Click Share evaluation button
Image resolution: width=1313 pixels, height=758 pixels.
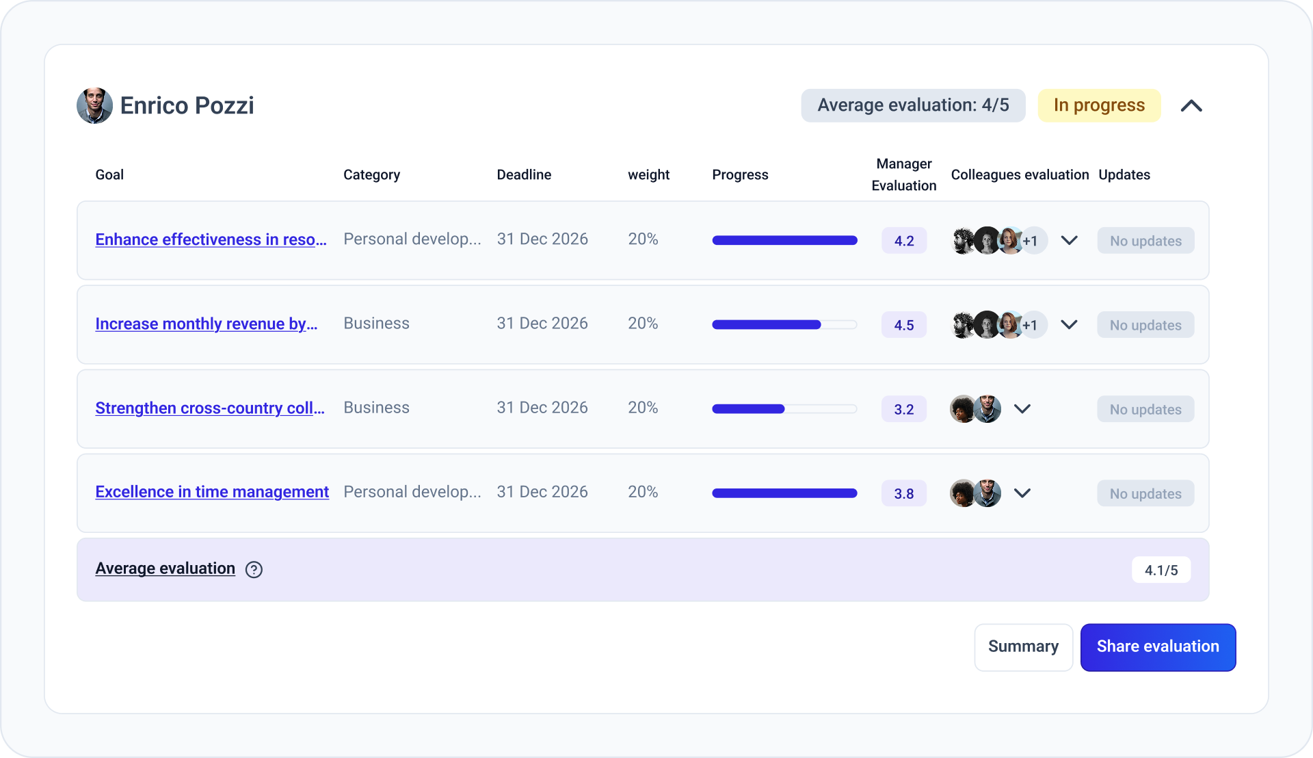tap(1158, 647)
